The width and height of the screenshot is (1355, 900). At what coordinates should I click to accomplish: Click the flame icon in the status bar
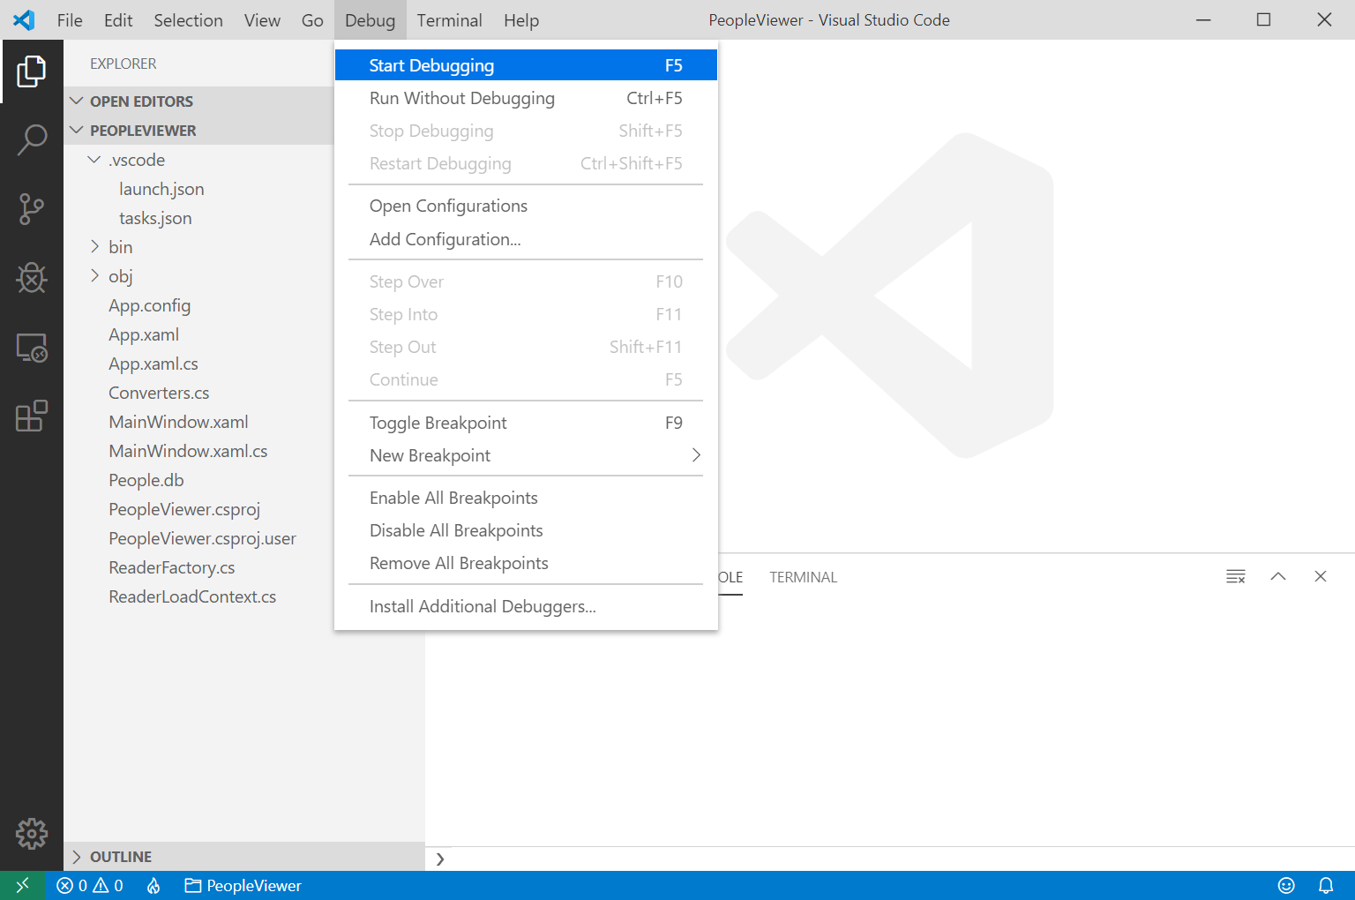click(153, 885)
